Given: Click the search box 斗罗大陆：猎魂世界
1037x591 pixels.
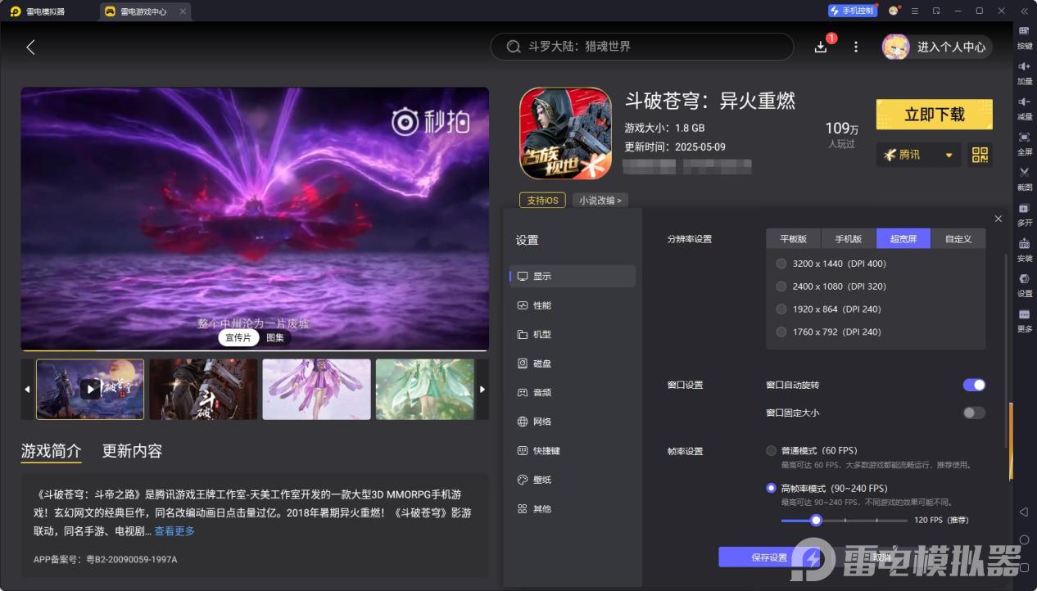Looking at the screenshot, I should [x=642, y=47].
